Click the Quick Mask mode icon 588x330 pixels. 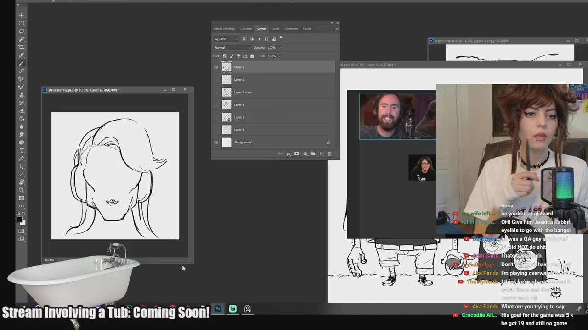22,231
